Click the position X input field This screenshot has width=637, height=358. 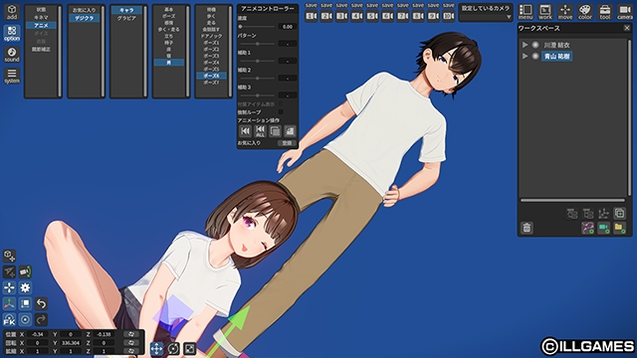(x=38, y=334)
